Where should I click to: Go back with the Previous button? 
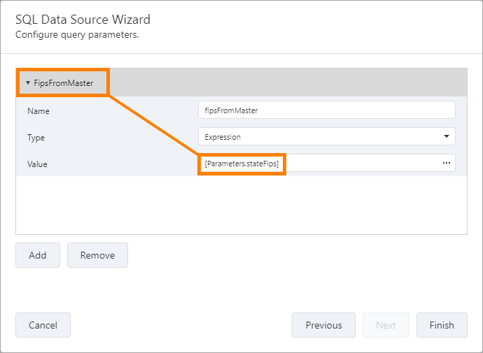click(323, 325)
